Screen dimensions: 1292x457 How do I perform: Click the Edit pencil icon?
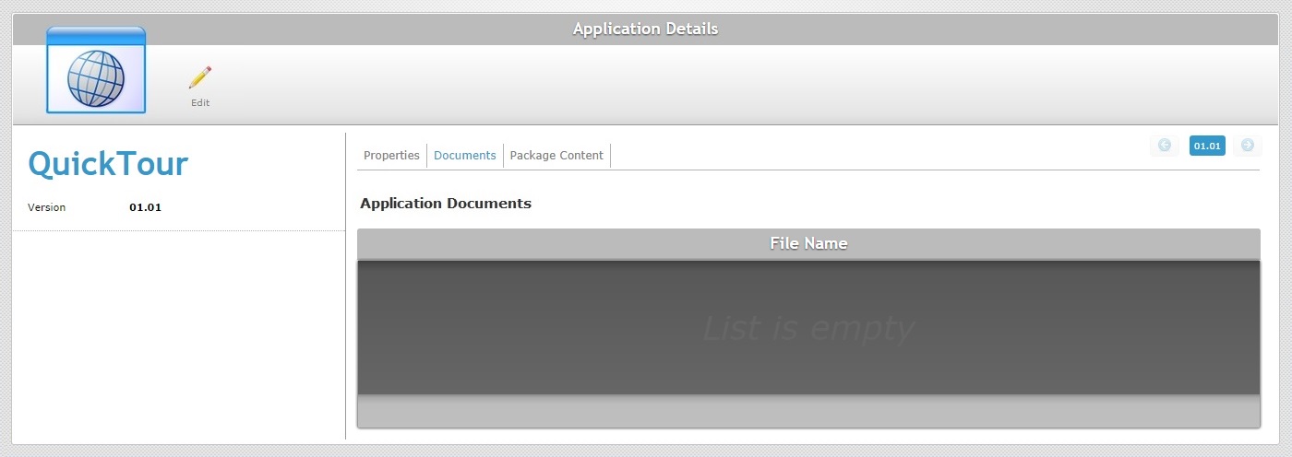200,77
